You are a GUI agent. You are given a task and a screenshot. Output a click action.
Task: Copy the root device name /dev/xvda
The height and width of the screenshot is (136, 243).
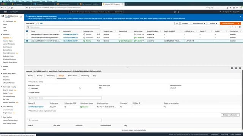[x=29, y=88]
